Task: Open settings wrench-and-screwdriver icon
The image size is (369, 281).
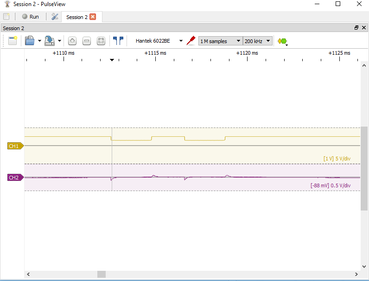Action: tap(55, 17)
